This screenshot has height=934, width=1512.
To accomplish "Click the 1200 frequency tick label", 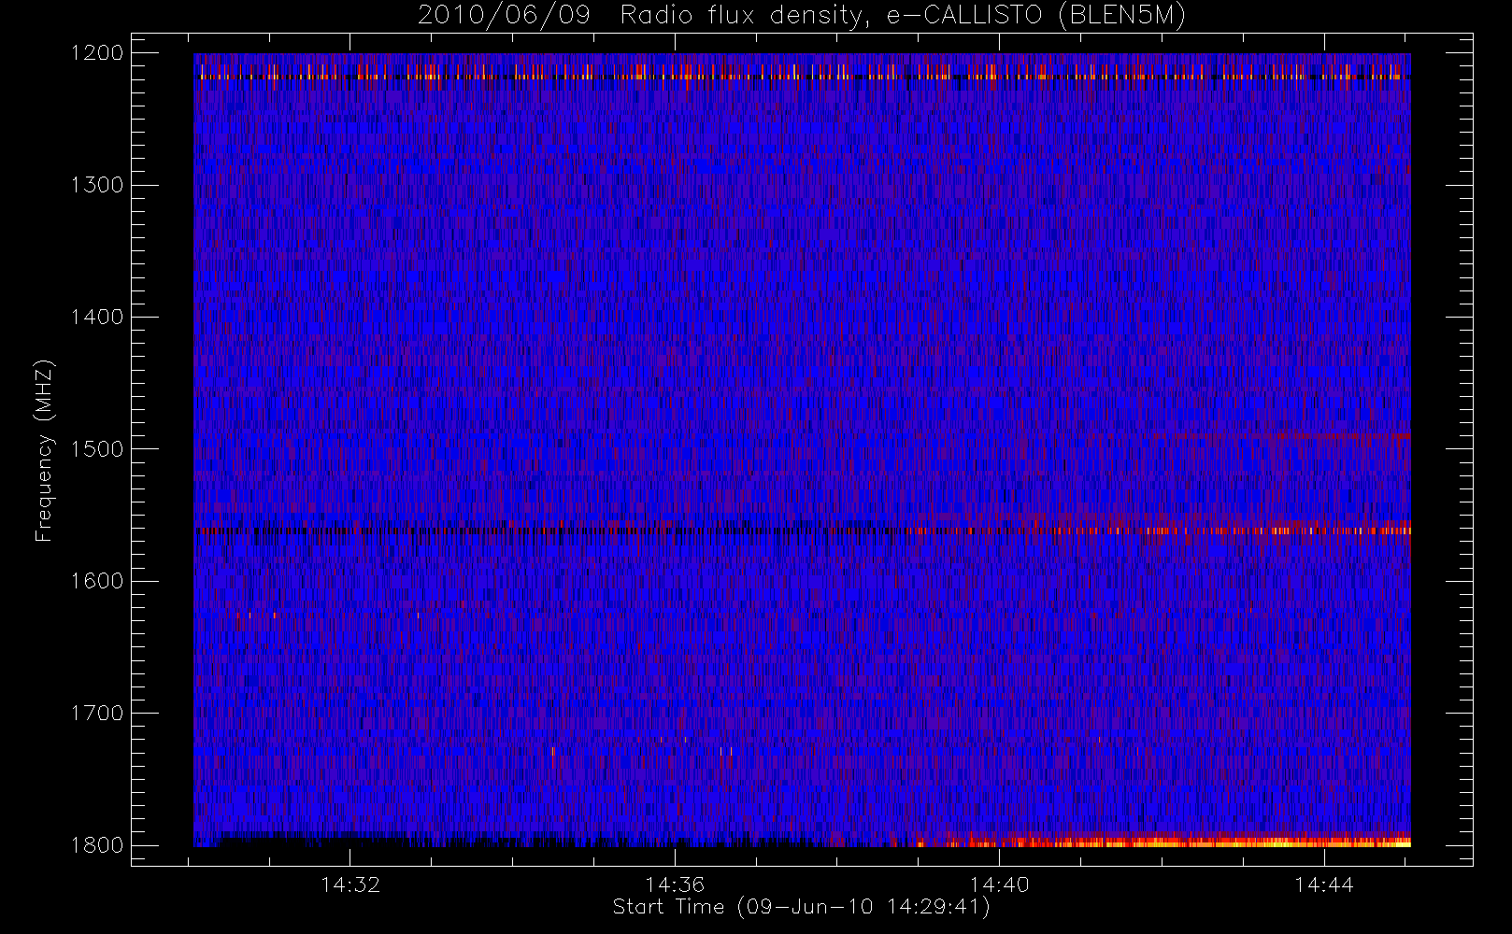I will click(97, 53).
